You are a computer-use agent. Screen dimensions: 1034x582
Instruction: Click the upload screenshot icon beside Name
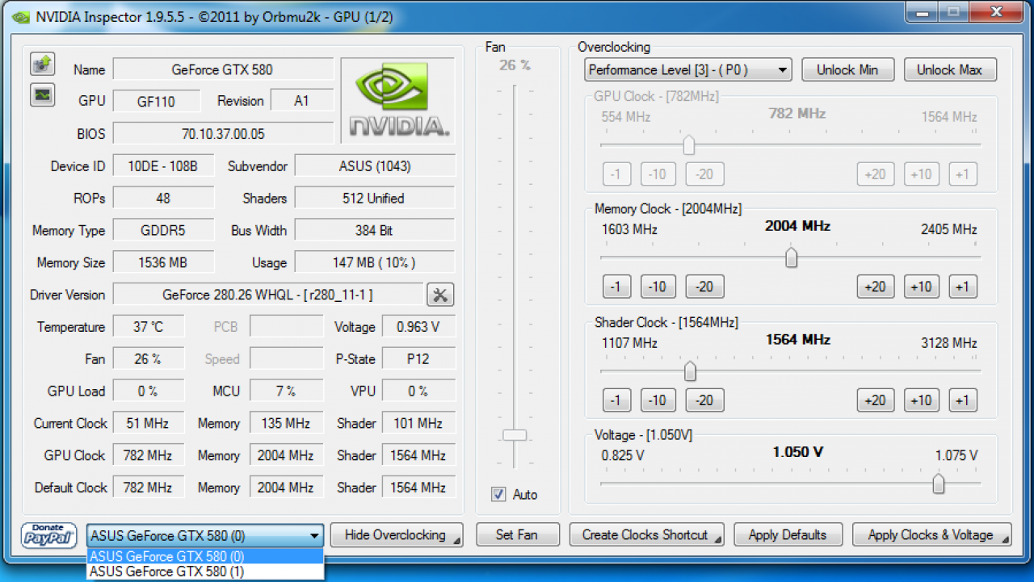pyautogui.click(x=42, y=63)
